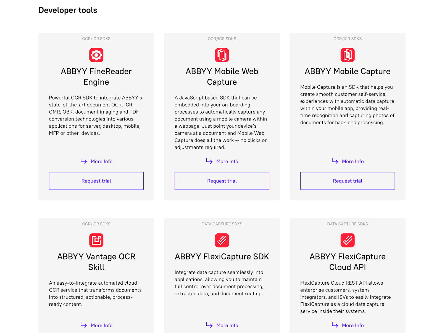Click the arrow icon beside Mobile Web Capture More Info
The width and height of the screenshot is (442, 333).
click(209, 161)
